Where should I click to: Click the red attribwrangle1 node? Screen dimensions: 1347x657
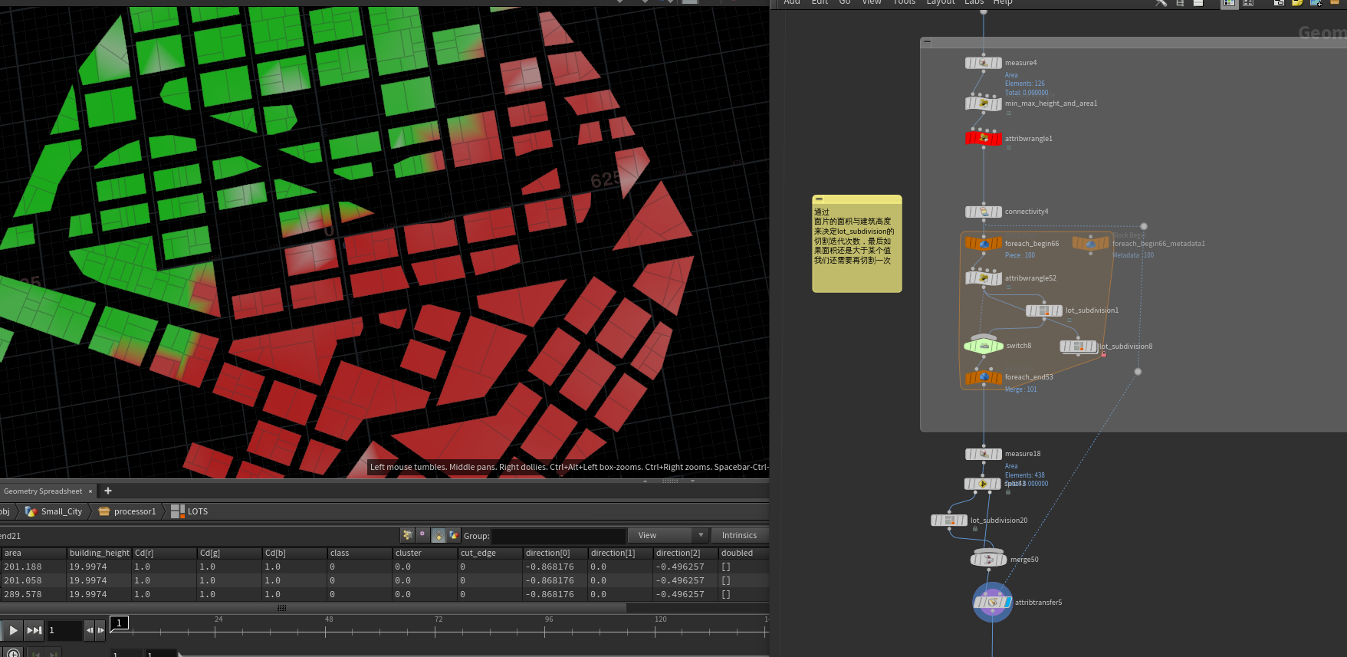coord(984,139)
